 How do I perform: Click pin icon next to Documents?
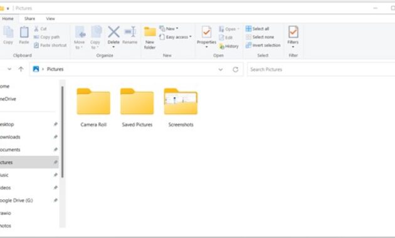(x=55, y=150)
